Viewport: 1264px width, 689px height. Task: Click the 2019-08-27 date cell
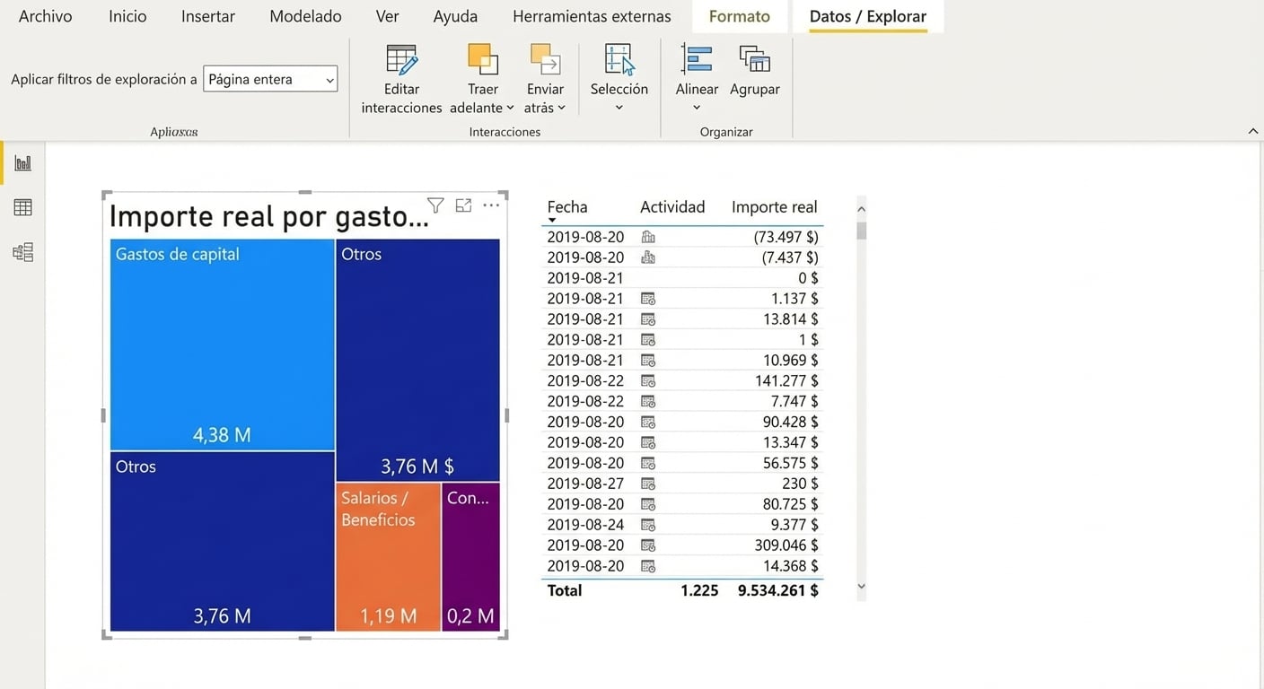click(585, 484)
